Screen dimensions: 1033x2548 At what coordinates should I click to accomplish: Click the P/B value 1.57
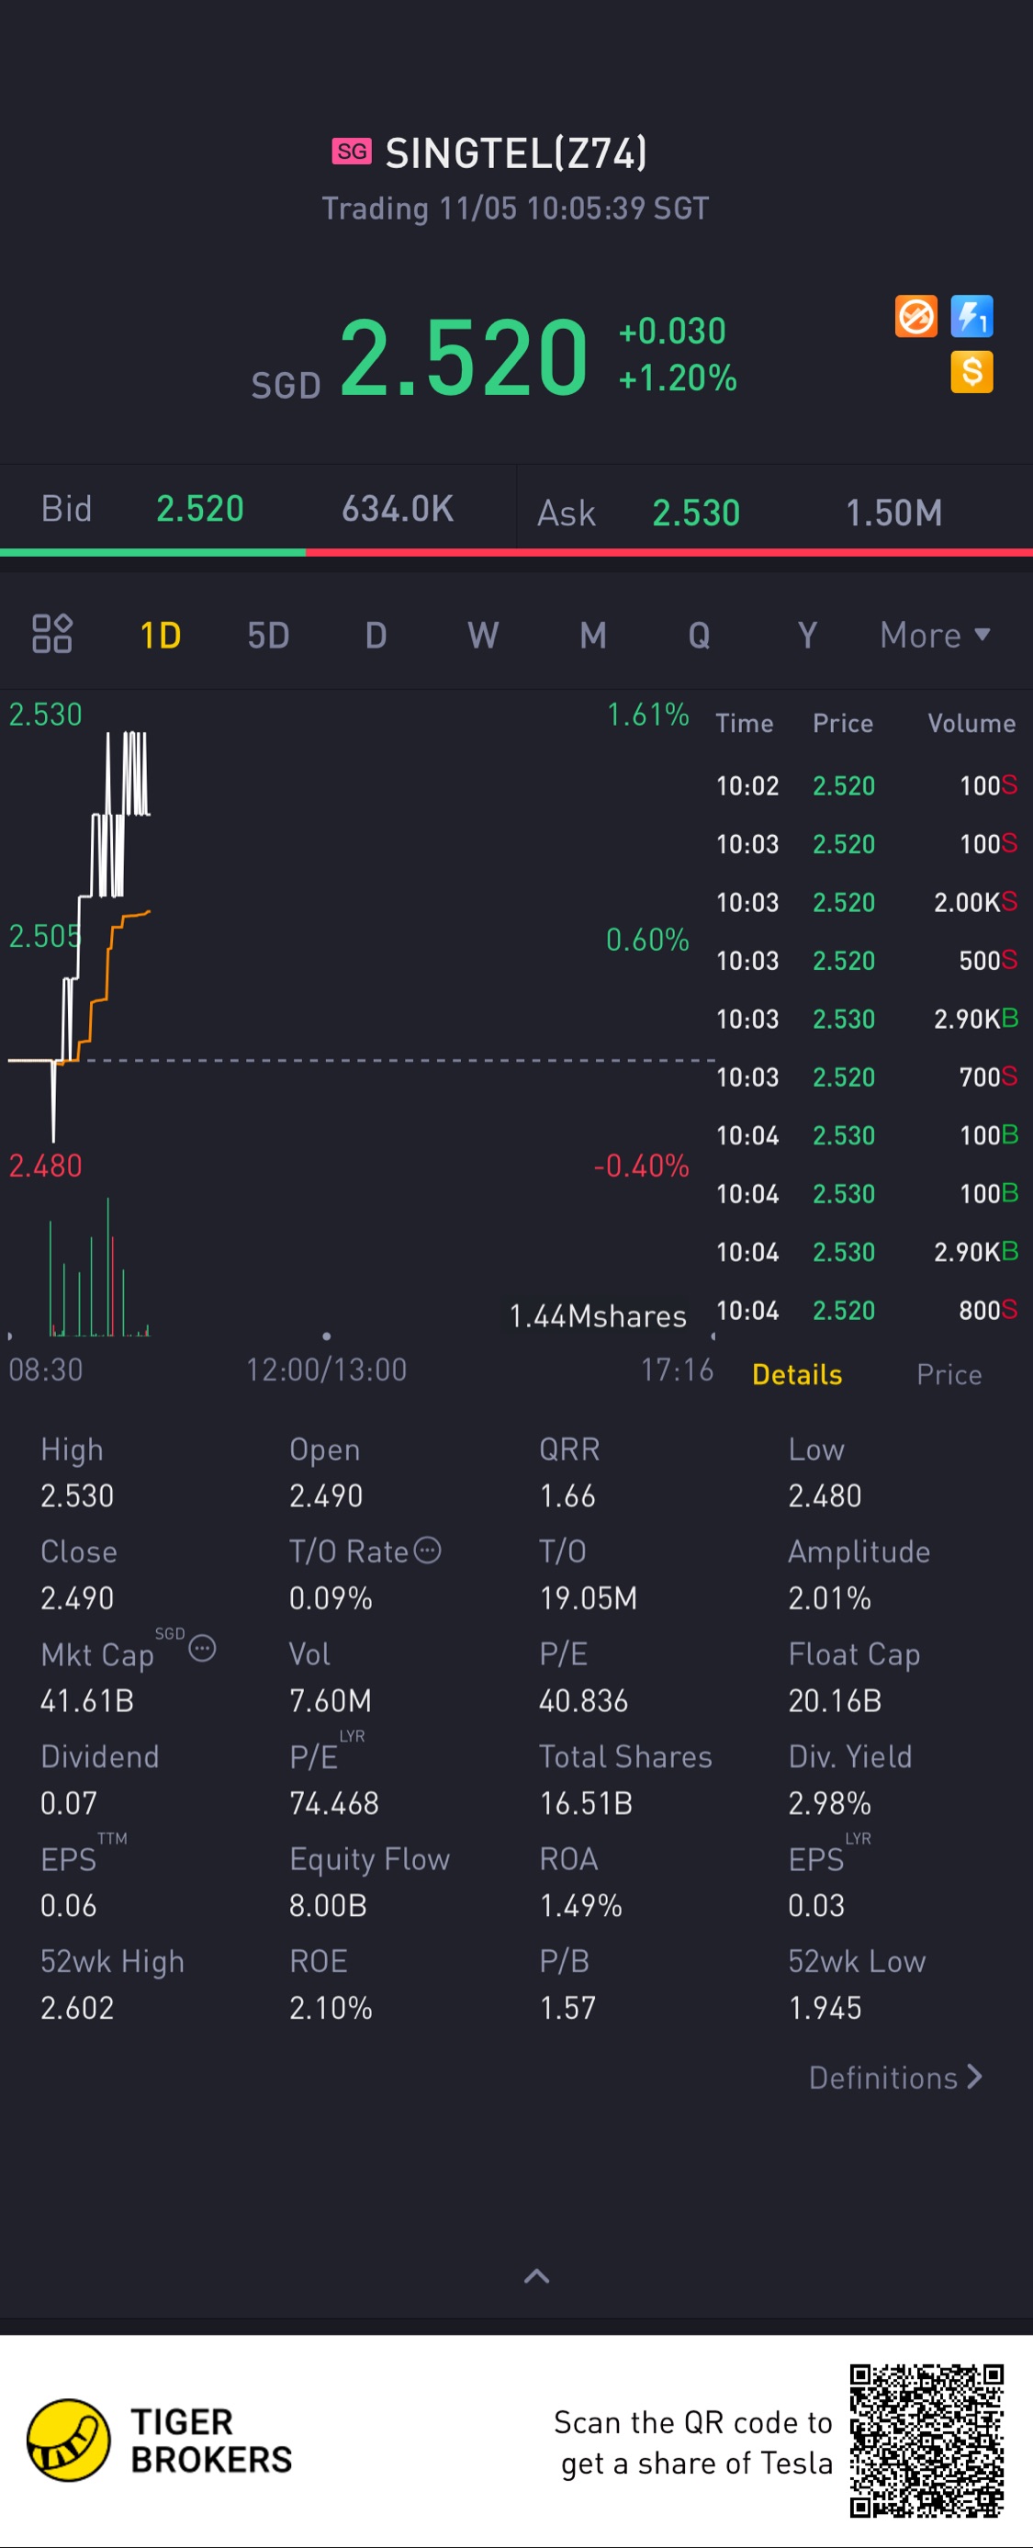[567, 2008]
